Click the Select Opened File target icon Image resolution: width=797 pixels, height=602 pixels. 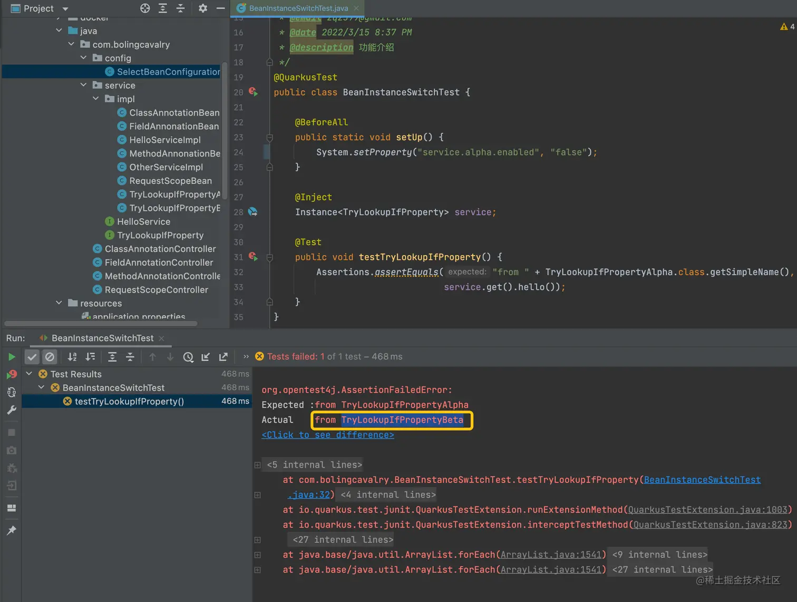tap(145, 8)
